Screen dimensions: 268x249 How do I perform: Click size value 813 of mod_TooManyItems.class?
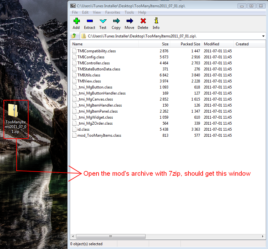click(166, 135)
